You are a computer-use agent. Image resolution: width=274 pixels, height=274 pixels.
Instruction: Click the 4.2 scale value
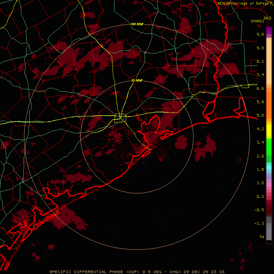pyautogui.click(x=260, y=129)
